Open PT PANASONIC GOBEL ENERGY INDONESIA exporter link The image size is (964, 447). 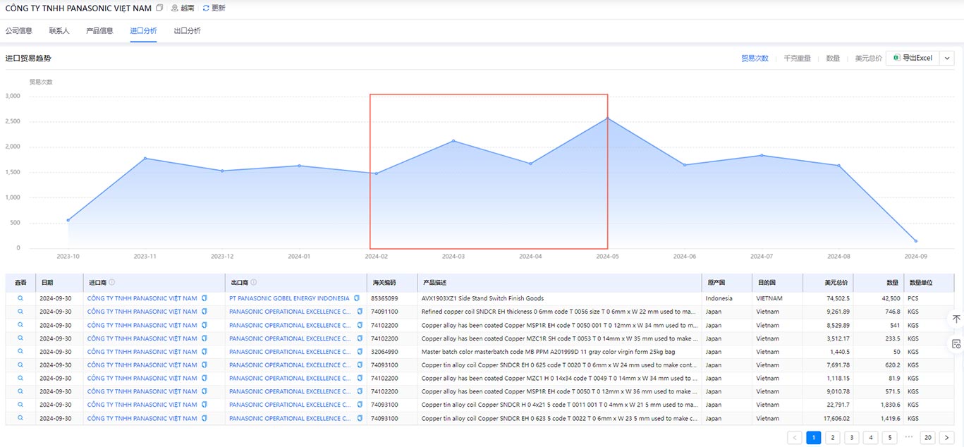(289, 298)
